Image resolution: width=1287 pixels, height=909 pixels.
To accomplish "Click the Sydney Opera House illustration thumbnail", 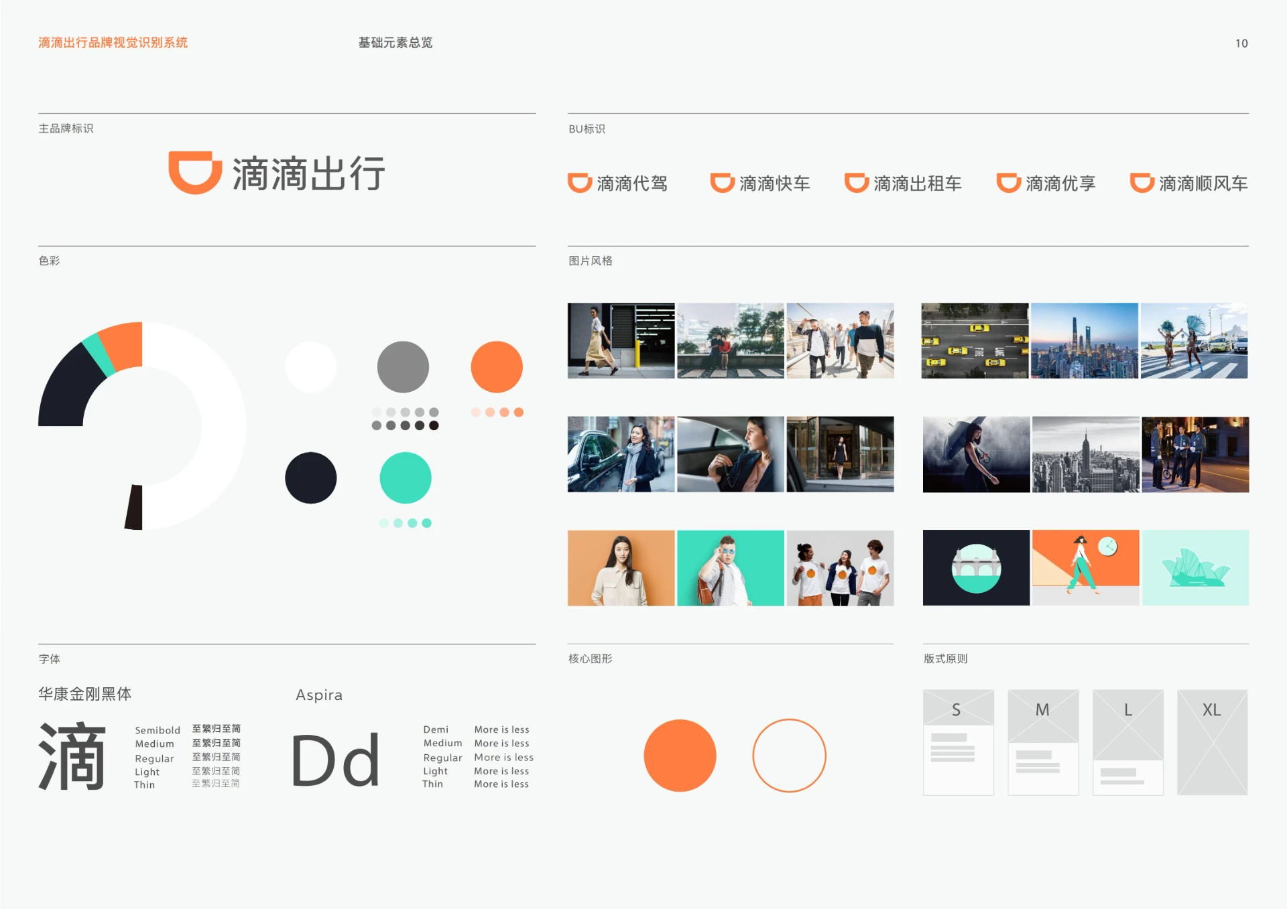I will point(1194,567).
